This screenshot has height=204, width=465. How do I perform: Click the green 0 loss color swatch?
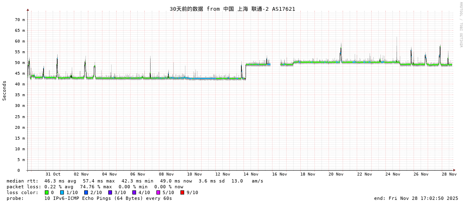(x=47, y=192)
